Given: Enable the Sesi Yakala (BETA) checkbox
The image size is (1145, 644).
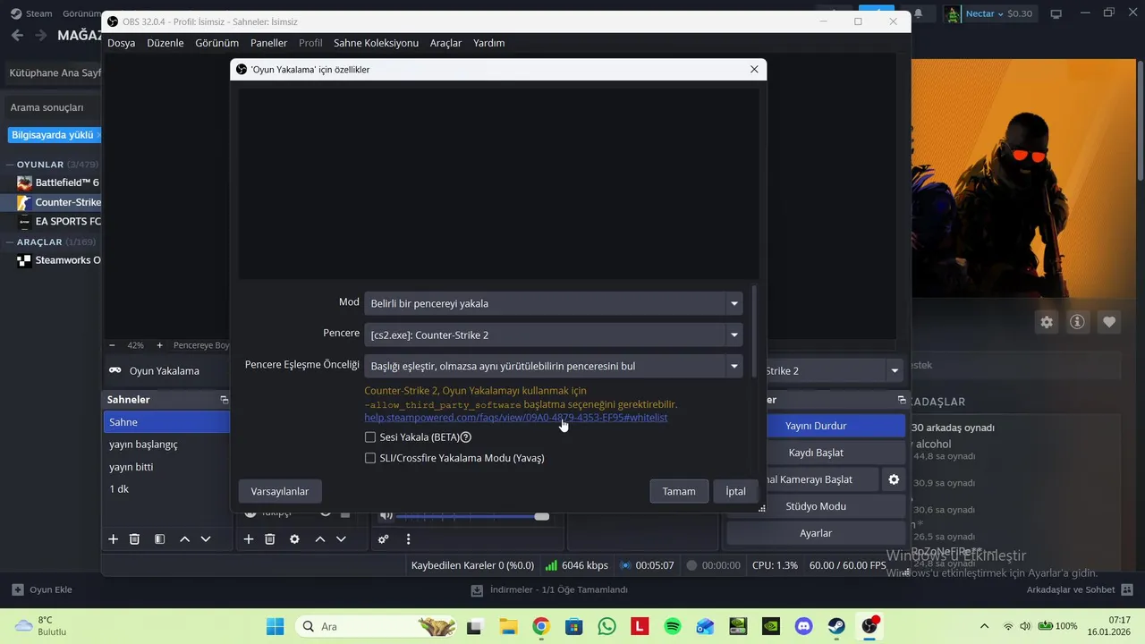Looking at the screenshot, I should [370, 437].
